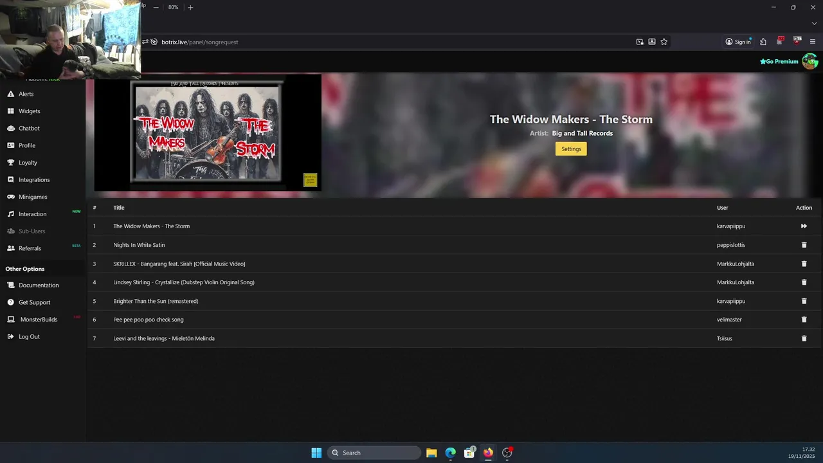Image resolution: width=823 pixels, height=463 pixels.
Task: Click the Big and Tall Records artist name
Action: click(x=583, y=133)
